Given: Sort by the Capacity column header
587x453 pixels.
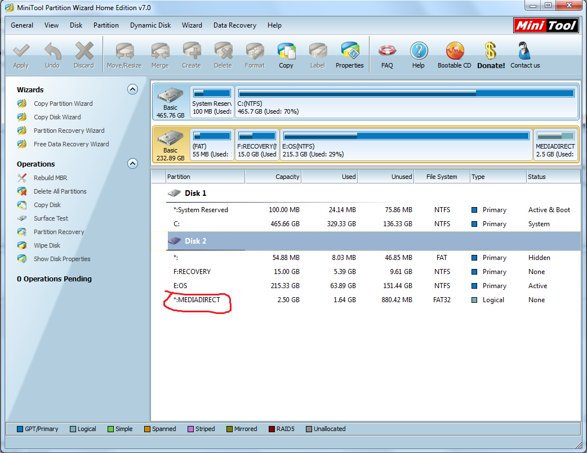Looking at the screenshot, I should (273, 177).
